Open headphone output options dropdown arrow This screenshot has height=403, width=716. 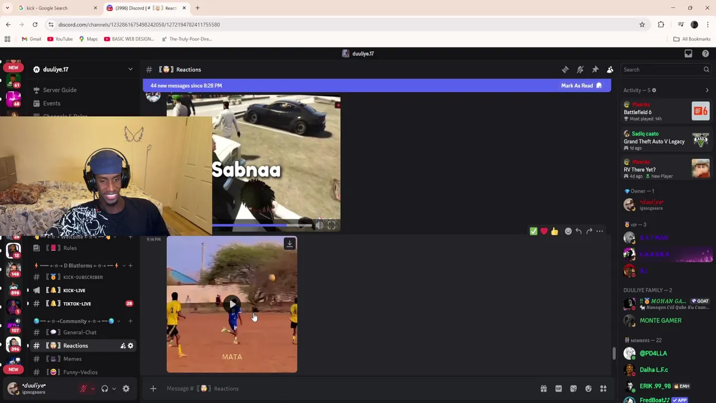coord(114,388)
